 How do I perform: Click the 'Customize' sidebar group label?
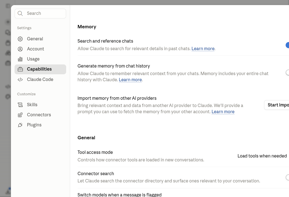[26, 94]
